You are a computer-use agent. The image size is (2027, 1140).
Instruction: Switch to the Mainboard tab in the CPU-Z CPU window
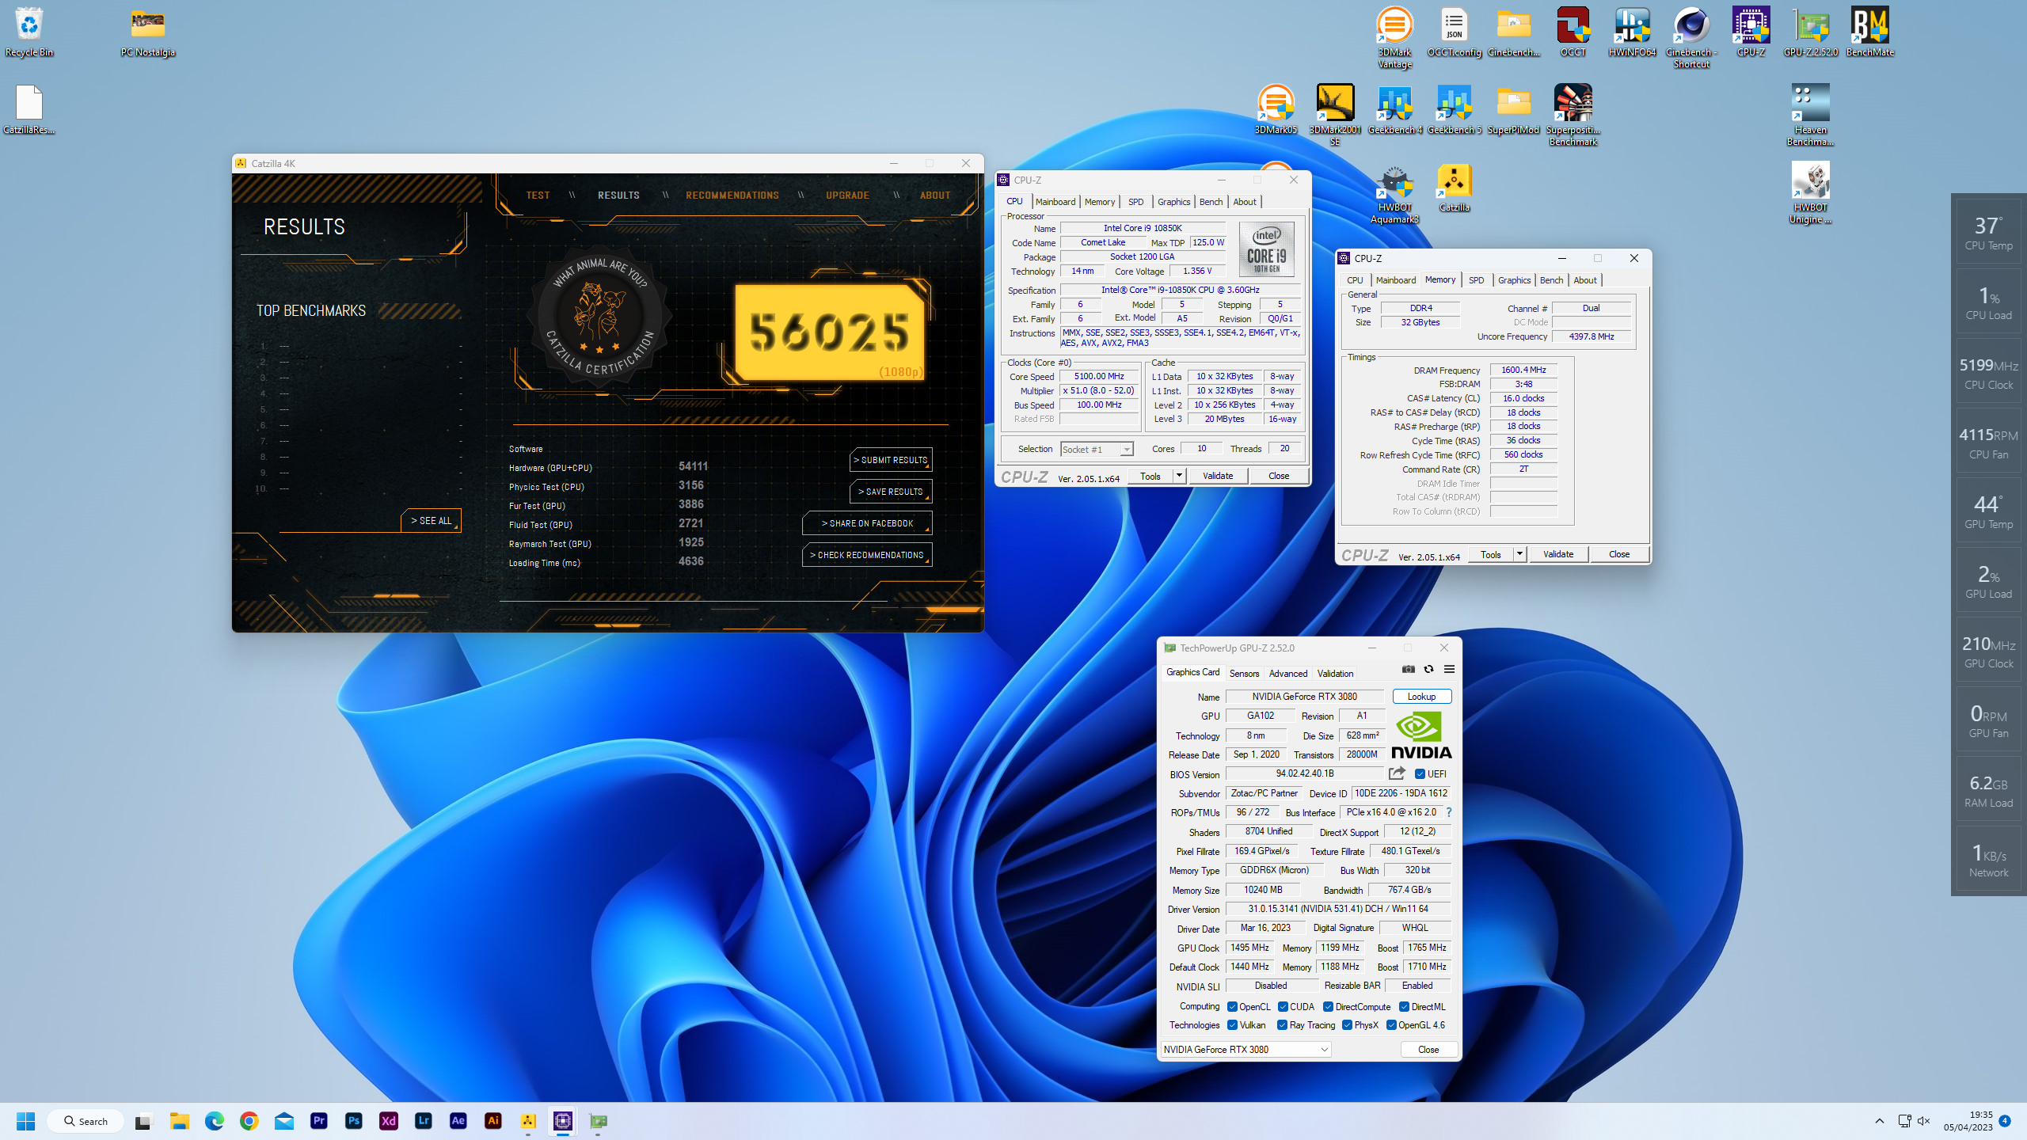[1055, 202]
